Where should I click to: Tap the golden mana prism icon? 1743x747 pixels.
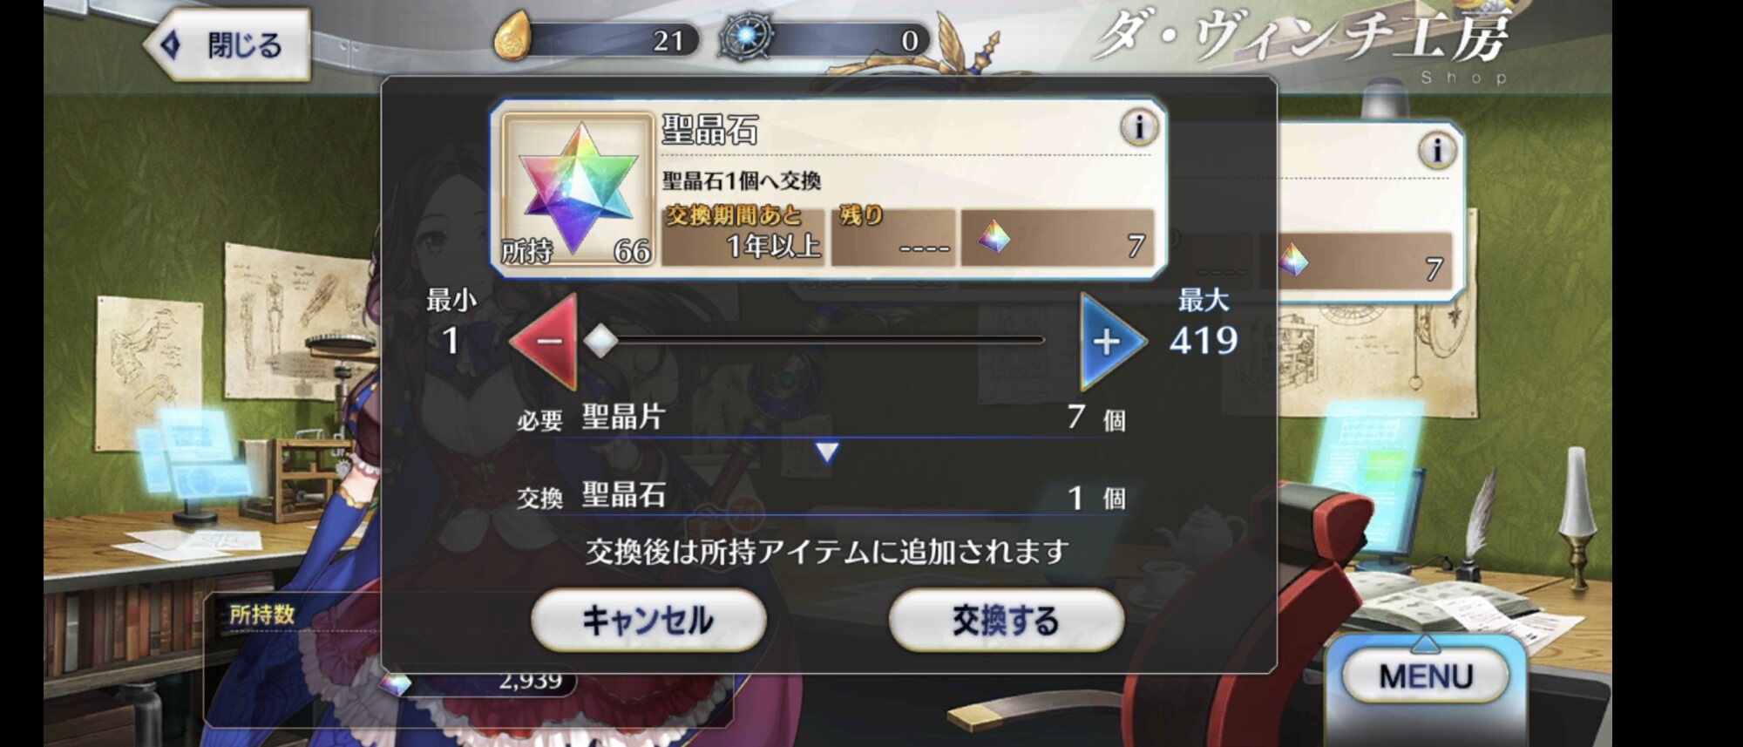coord(512,37)
